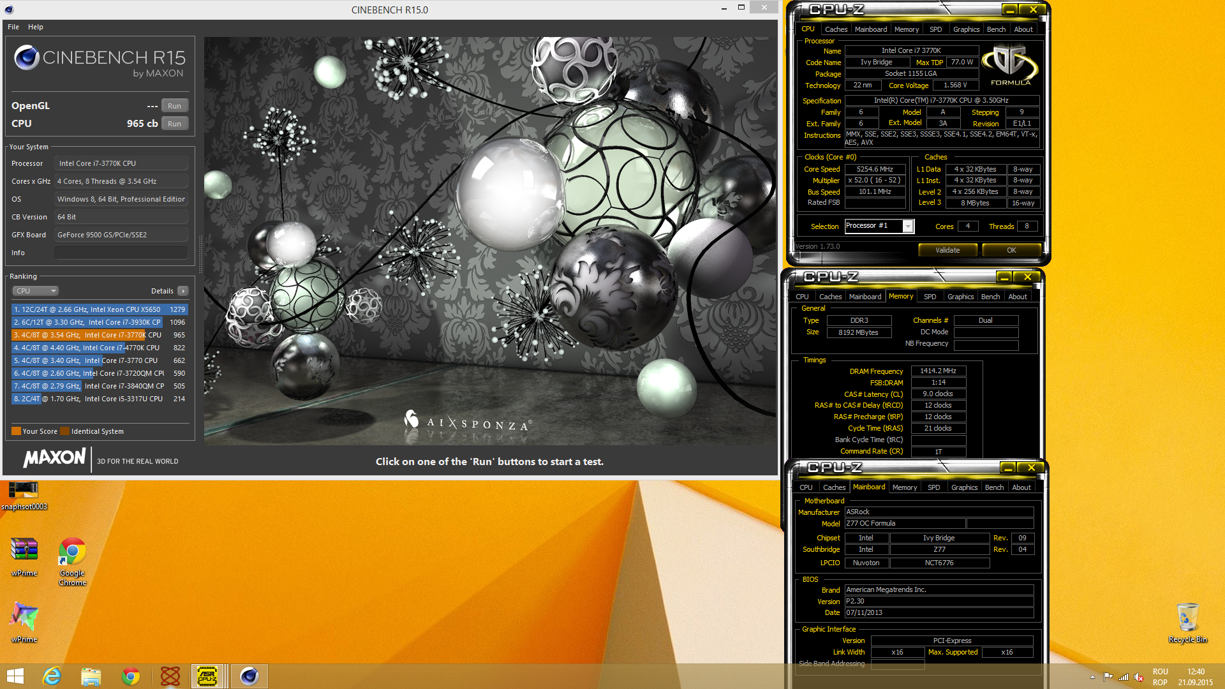Viewport: 1225px width, 689px height.
Task: Select the i5-3317U ranking entry
Action: (100, 399)
